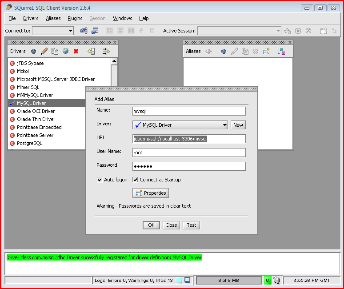This screenshot has height=289, width=344.
Task: Expand the Driver combo box in Add Alias
Action: (180, 125)
